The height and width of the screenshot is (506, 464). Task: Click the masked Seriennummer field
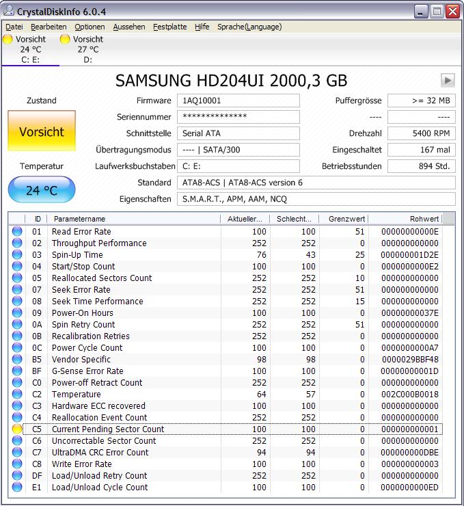point(238,117)
